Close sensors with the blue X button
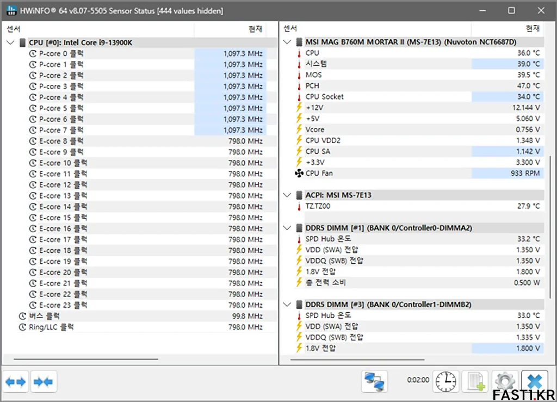This screenshot has height=402, width=557. (535, 382)
